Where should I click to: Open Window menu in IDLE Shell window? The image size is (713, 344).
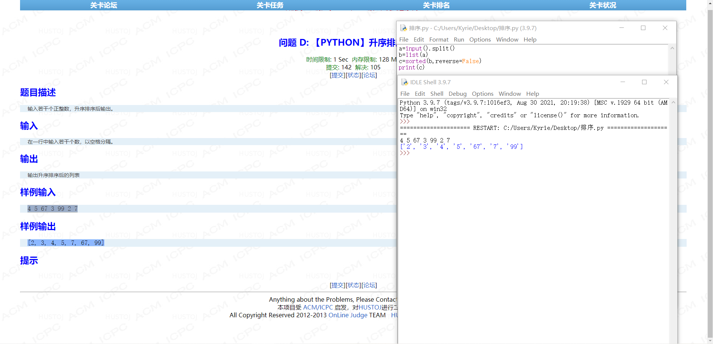pos(509,94)
